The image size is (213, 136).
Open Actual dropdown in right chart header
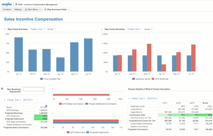(148, 29)
